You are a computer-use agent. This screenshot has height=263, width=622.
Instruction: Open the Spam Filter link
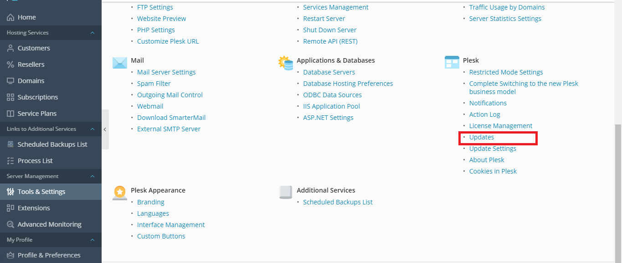[154, 84]
